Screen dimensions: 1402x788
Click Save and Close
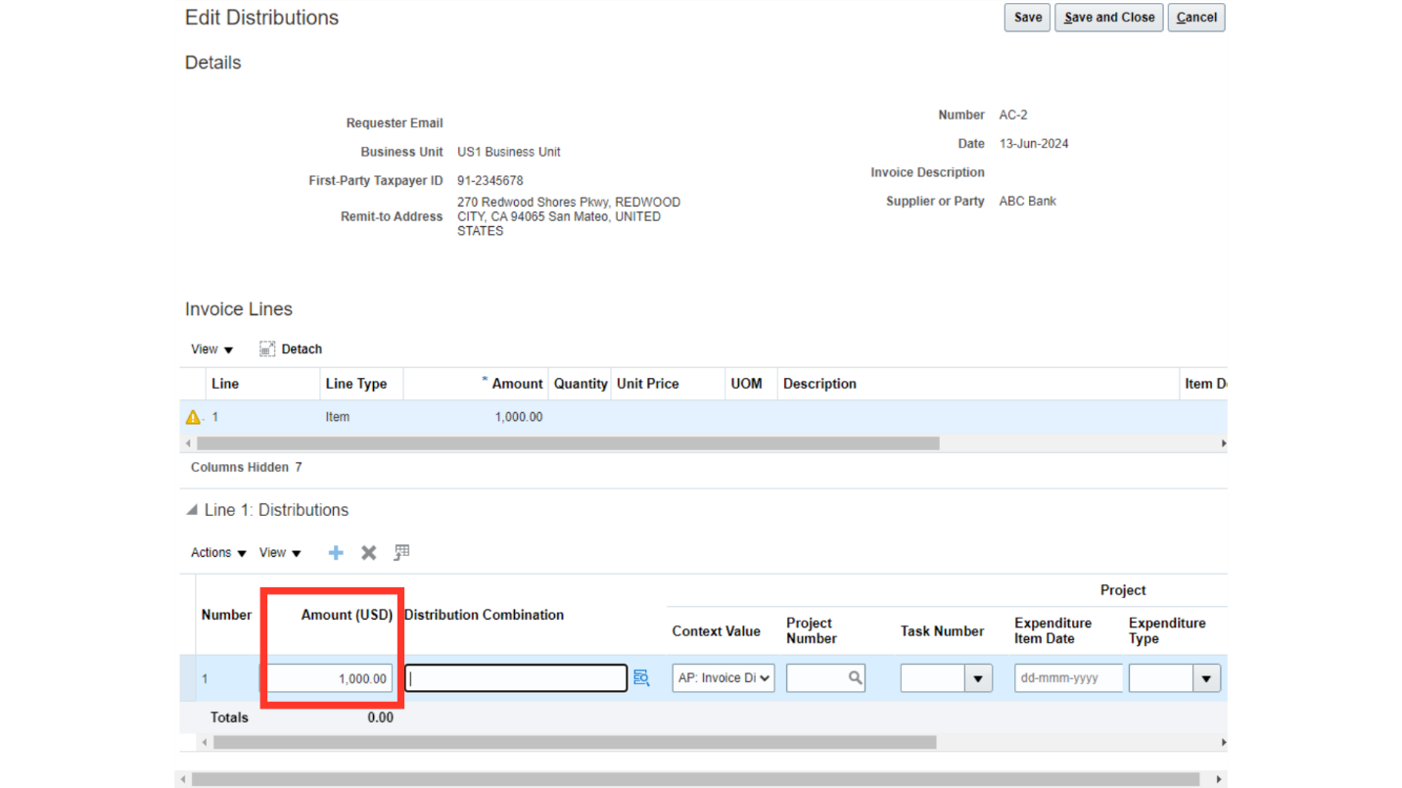1109,18
